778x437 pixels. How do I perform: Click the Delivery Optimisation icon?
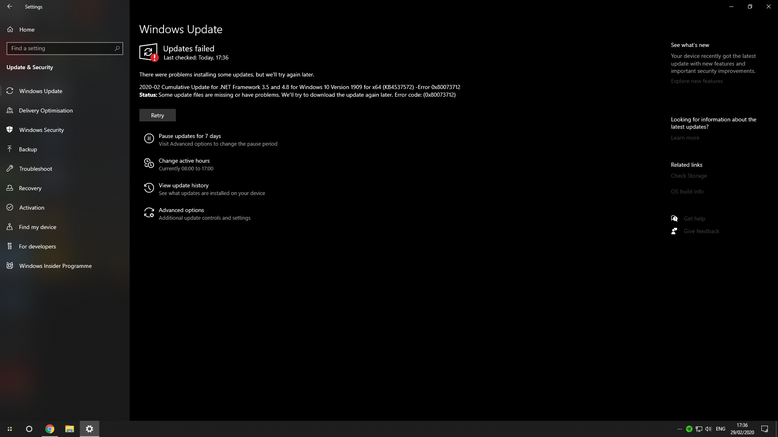tap(10, 110)
